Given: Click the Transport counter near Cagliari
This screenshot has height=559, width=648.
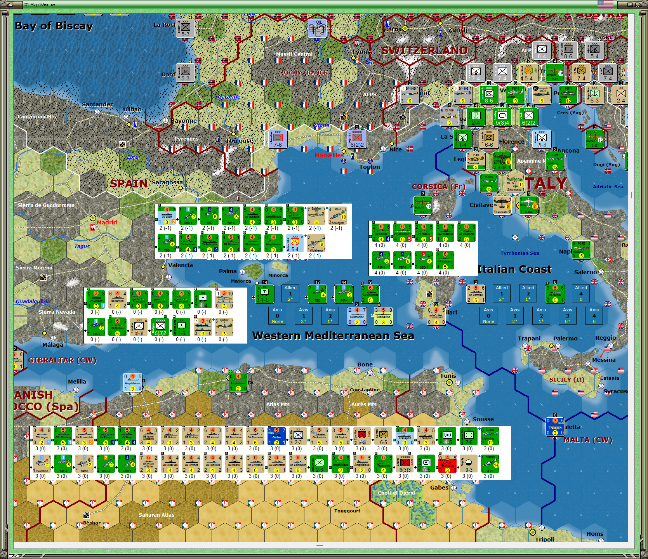Looking at the screenshot, I should tap(436, 316).
